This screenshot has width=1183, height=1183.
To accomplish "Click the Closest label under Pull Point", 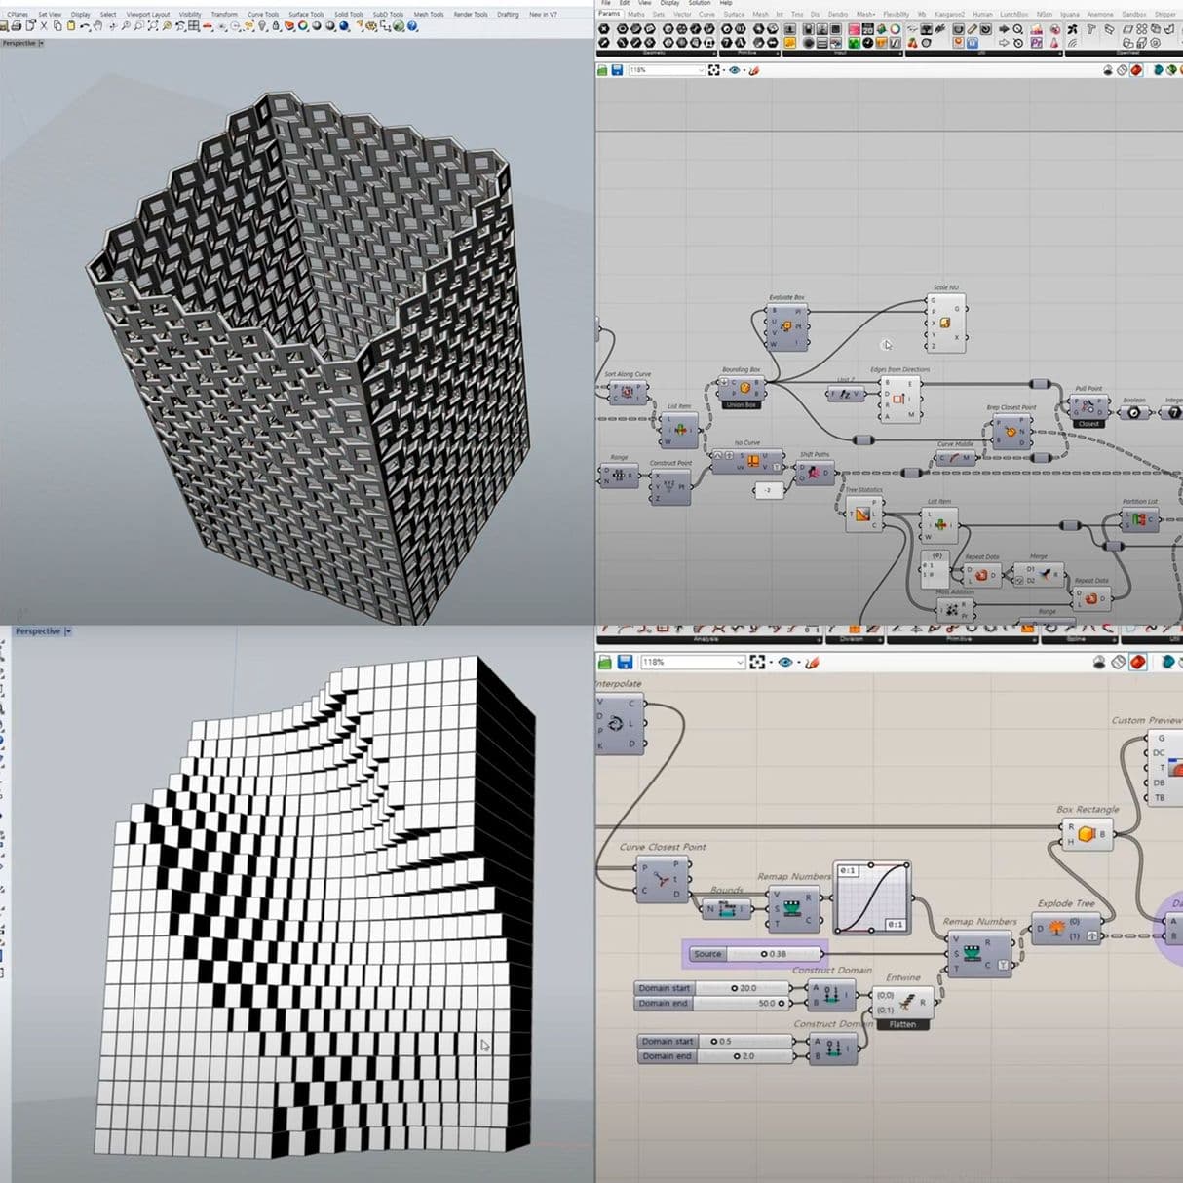I will [x=1088, y=424].
